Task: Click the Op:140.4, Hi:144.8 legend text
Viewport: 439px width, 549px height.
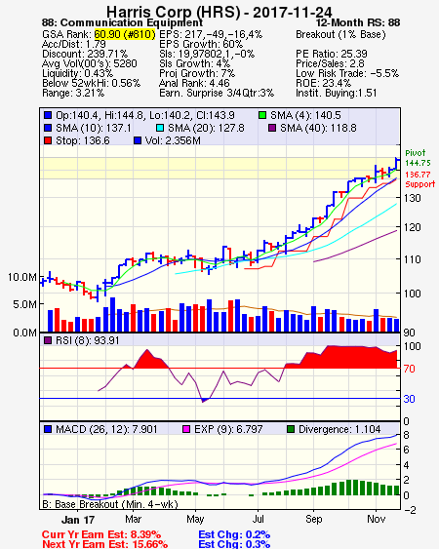Action: coord(145,115)
